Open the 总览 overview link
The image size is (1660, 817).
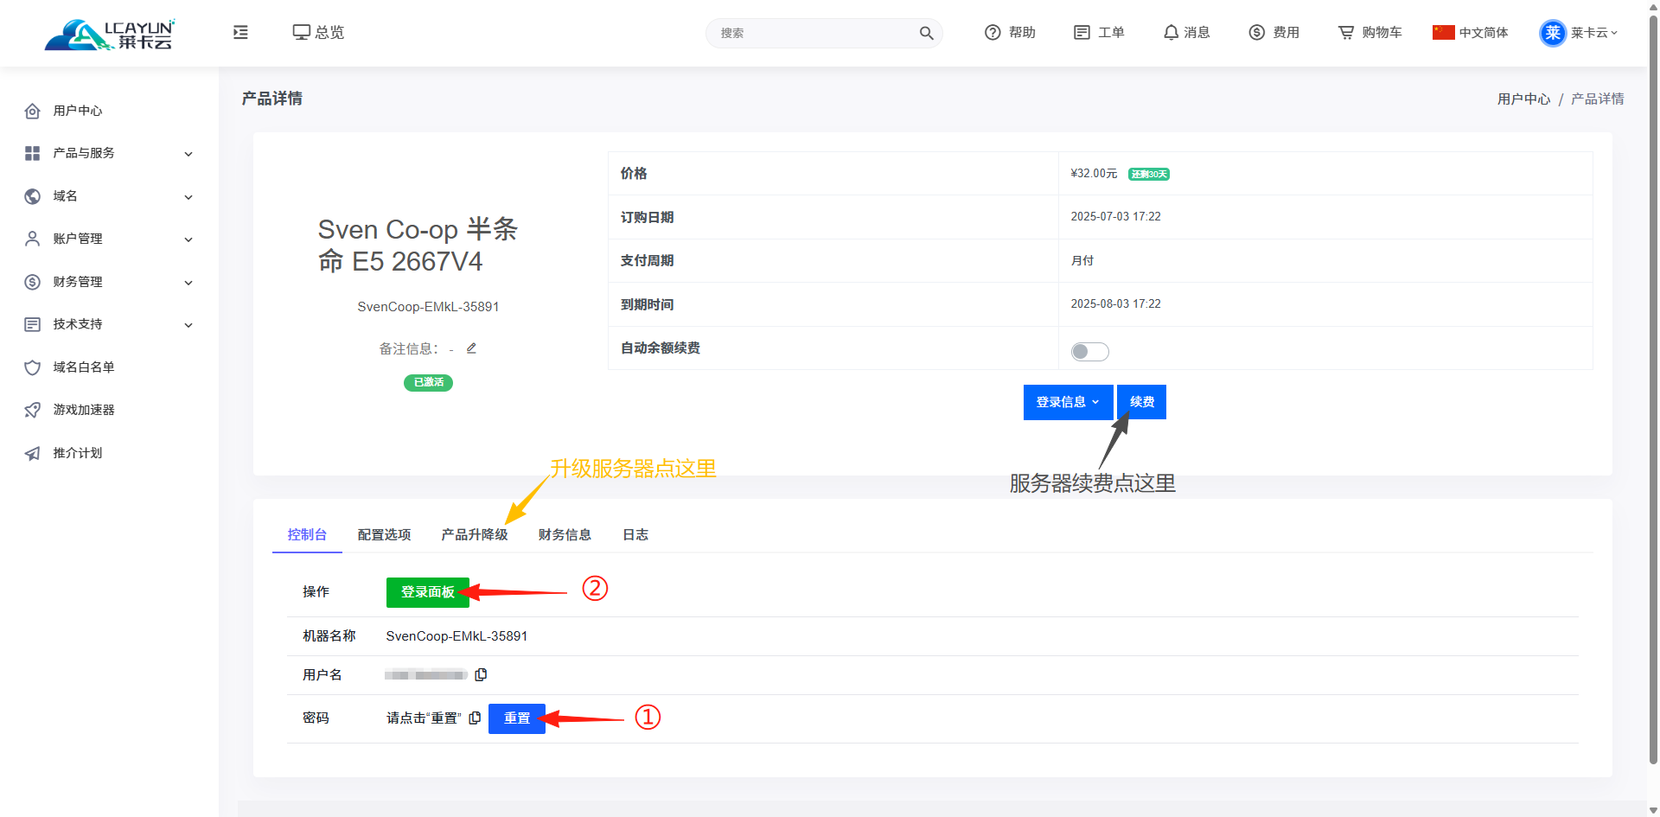(318, 32)
